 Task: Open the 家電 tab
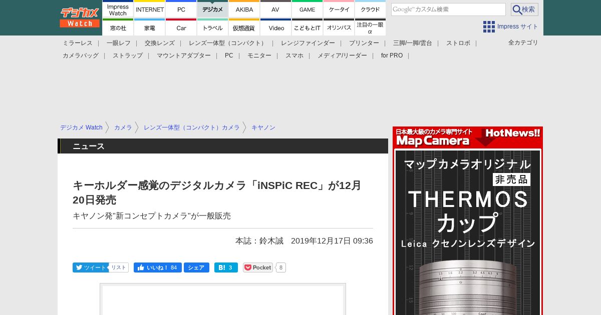click(x=150, y=27)
